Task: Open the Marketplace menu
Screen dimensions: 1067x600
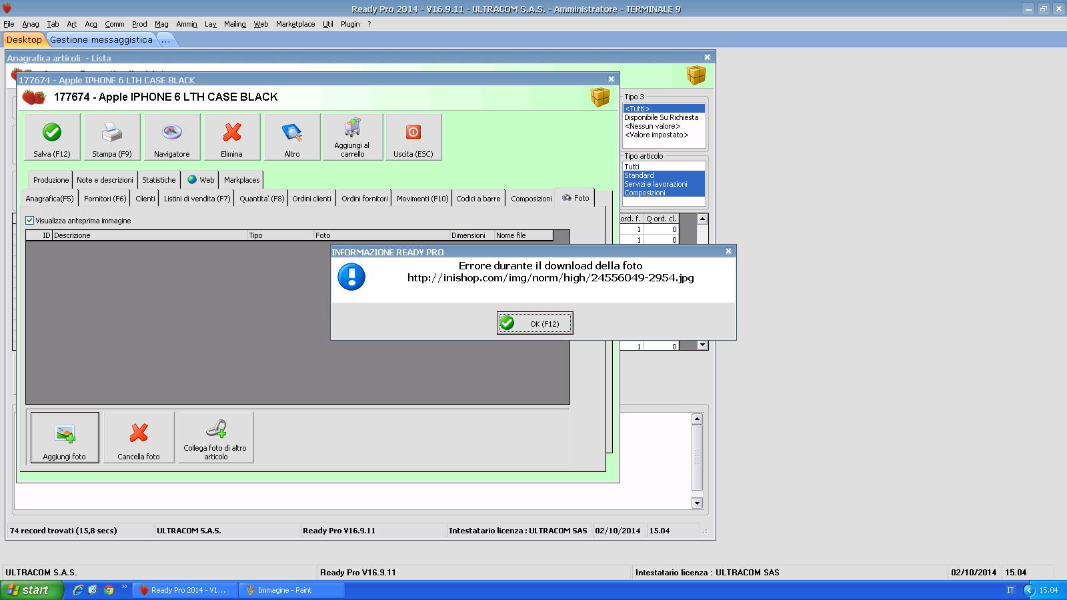Action: pyautogui.click(x=295, y=24)
